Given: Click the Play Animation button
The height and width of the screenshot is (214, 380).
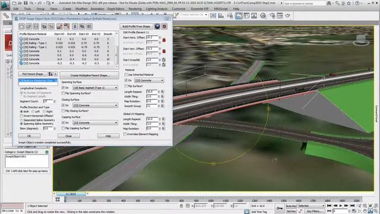Looking at the screenshot, I should click(x=341, y=206).
